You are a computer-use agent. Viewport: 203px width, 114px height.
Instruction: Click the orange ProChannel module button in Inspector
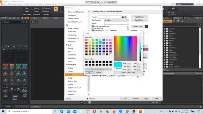click(x=27, y=18)
